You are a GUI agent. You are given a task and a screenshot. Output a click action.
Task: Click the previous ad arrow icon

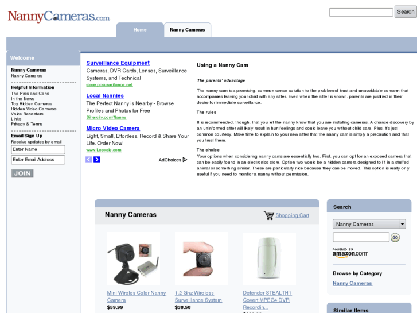point(88,159)
